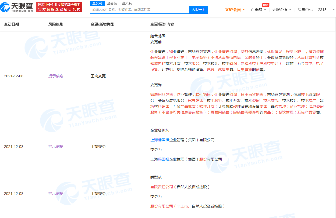The height and width of the screenshot is (218, 336).
Task: Select the 查关系 search tab
Action: (127, 3)
